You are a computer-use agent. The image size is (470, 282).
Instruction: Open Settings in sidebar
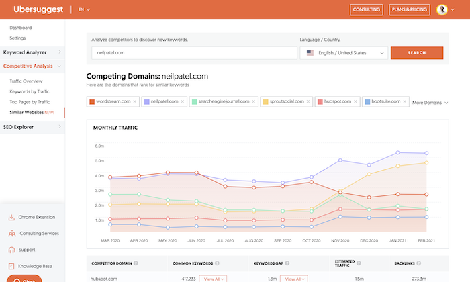coord(17,38)
